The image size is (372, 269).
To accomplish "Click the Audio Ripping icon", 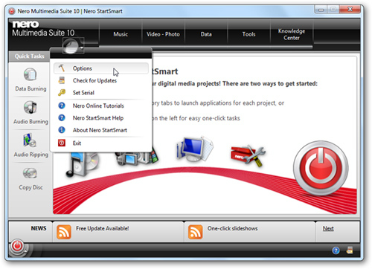I will pos(30,140).
